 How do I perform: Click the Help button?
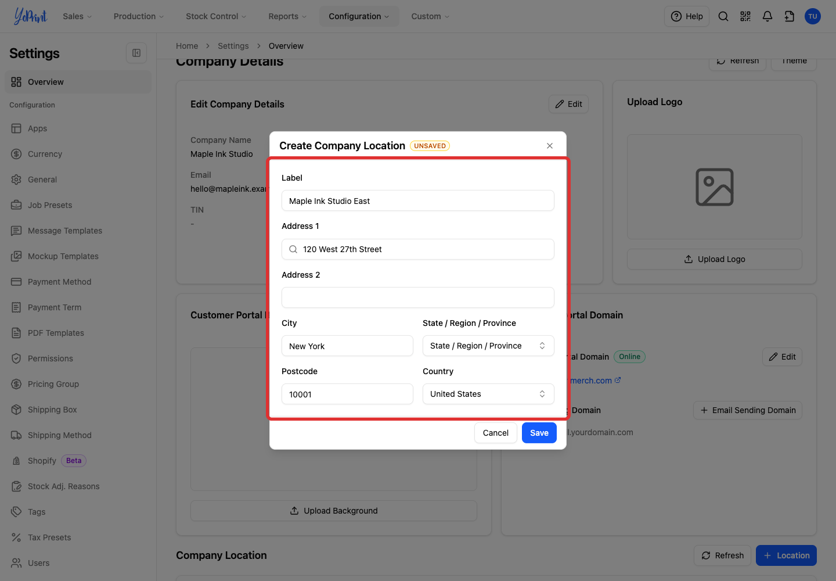click(x=687, y=16)
